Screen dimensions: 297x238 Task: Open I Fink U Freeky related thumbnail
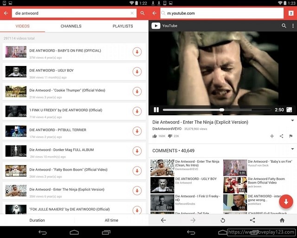click(162, 202)
